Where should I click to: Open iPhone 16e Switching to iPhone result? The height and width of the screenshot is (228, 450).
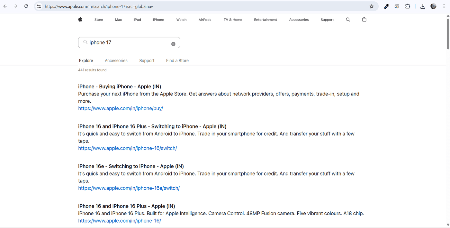pyautogui.click(x=131, y=166)
